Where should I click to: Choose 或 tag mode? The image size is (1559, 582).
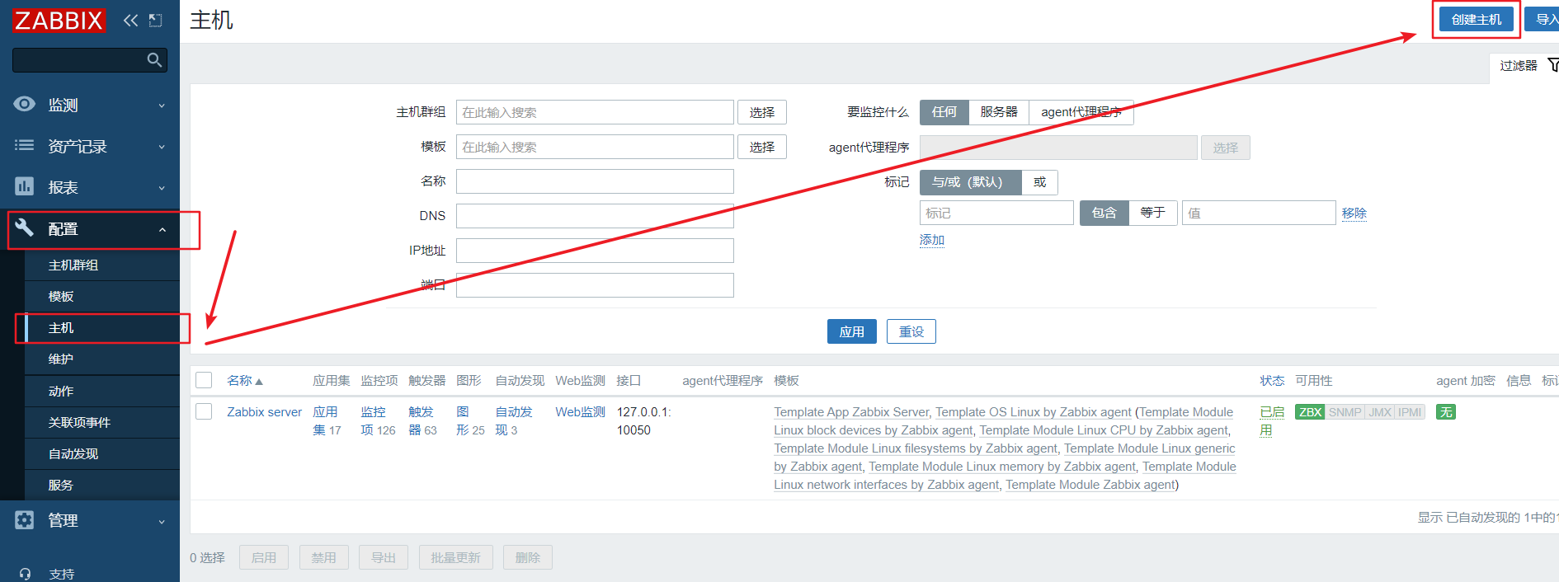1040,182
